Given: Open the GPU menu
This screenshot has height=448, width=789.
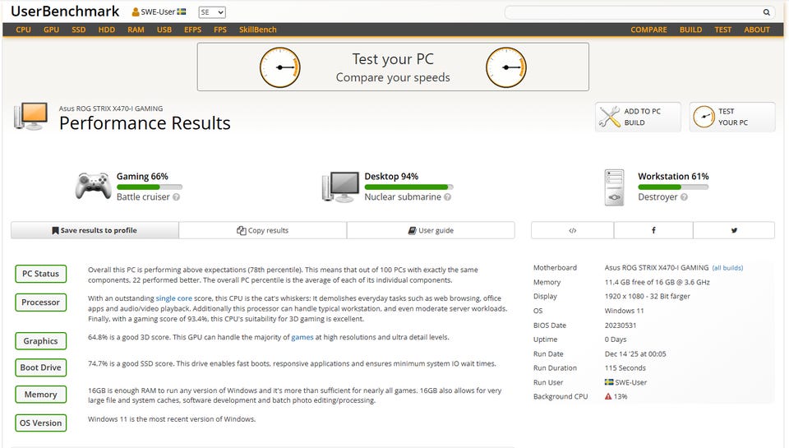Looking at the screenshot, I should pyautogui.click(x=51, y=30).
